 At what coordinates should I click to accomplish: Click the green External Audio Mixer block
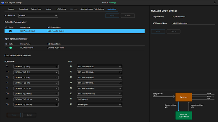(x=183, y=115)
